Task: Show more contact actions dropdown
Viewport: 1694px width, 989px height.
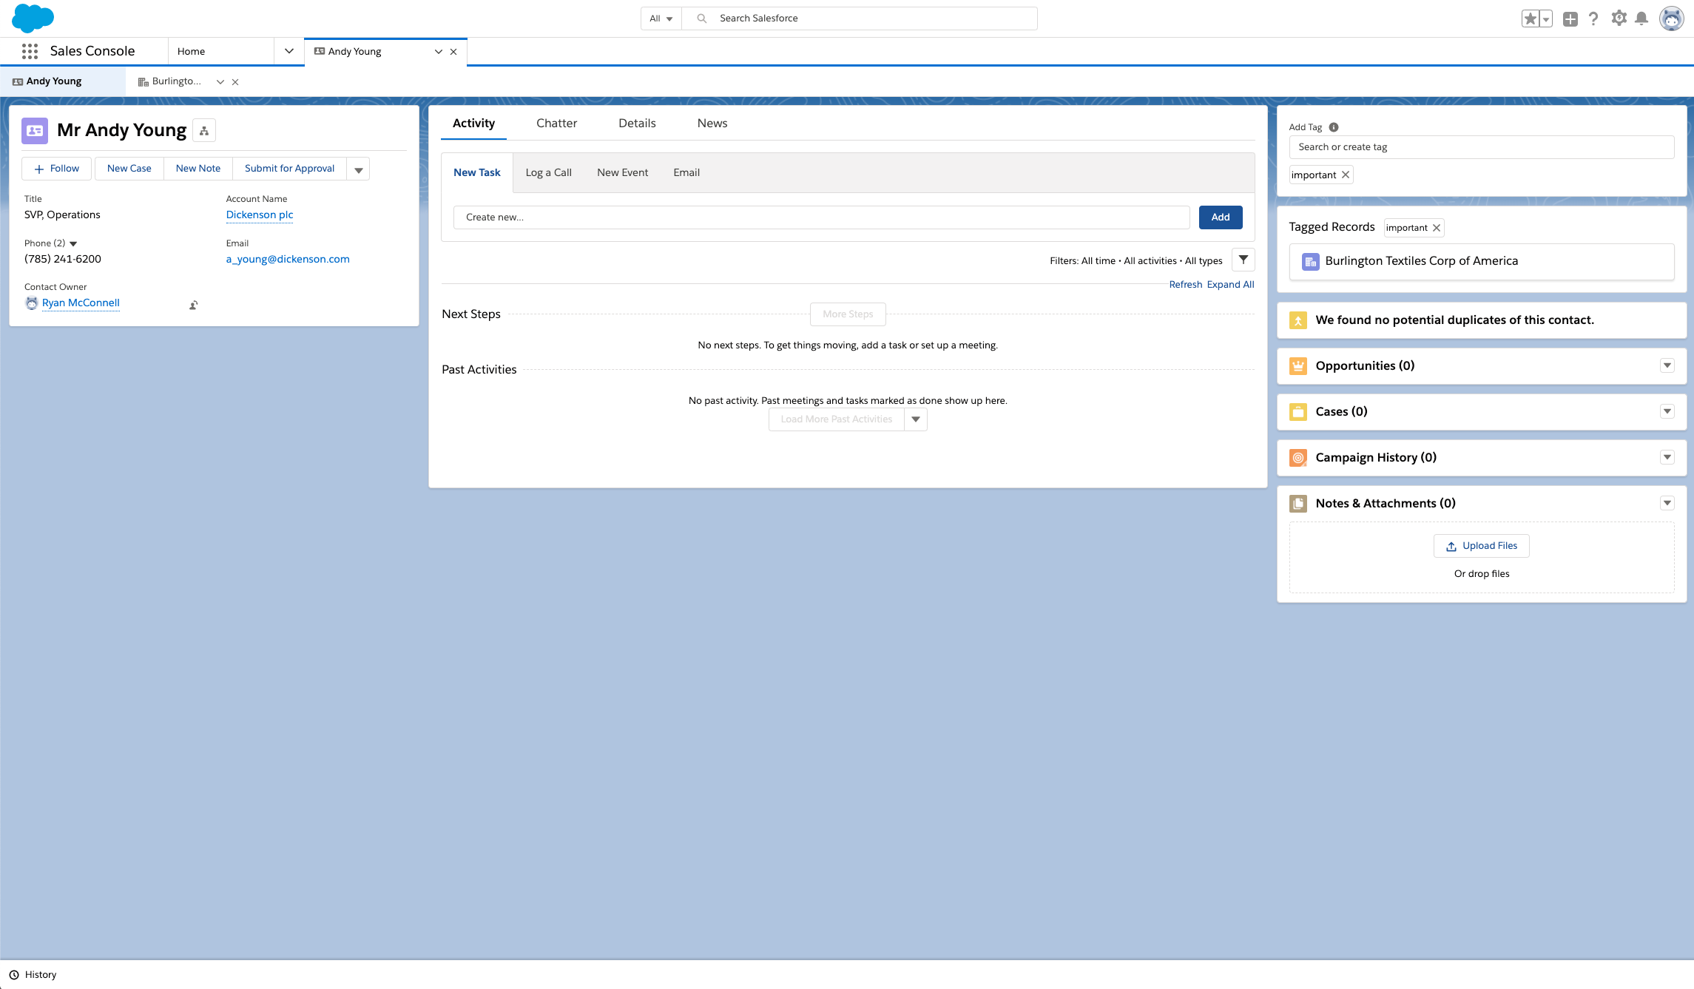Action: coord(359,169)
